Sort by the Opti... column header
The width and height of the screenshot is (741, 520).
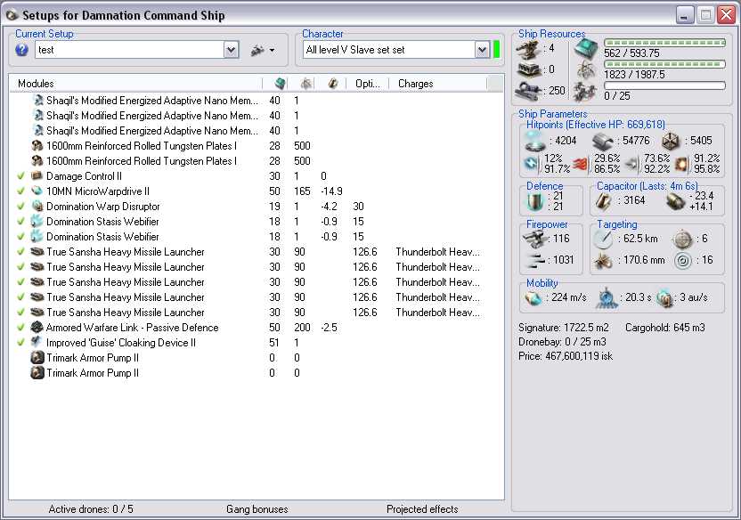click(368, 84)
